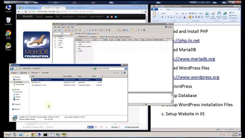This screenshot has height=138, width=245.
Task: Switch to HeidiSQL Status tab
Action: coord(101,37)
